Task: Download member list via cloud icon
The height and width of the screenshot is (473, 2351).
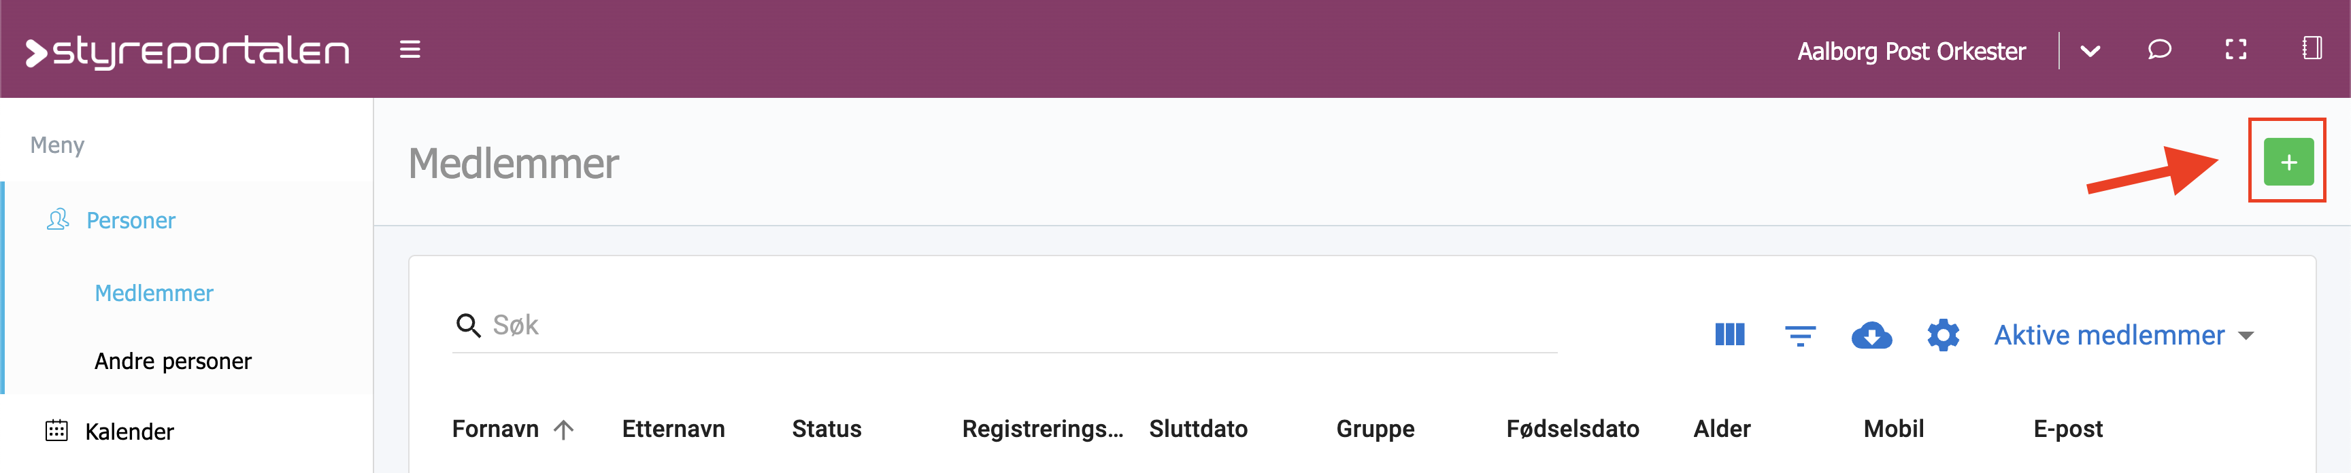Action: [x=1871, y=336]
